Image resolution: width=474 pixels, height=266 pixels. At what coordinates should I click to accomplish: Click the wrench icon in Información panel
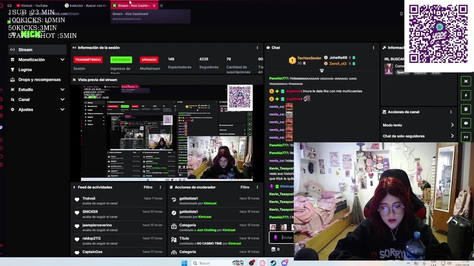point(384,48)
